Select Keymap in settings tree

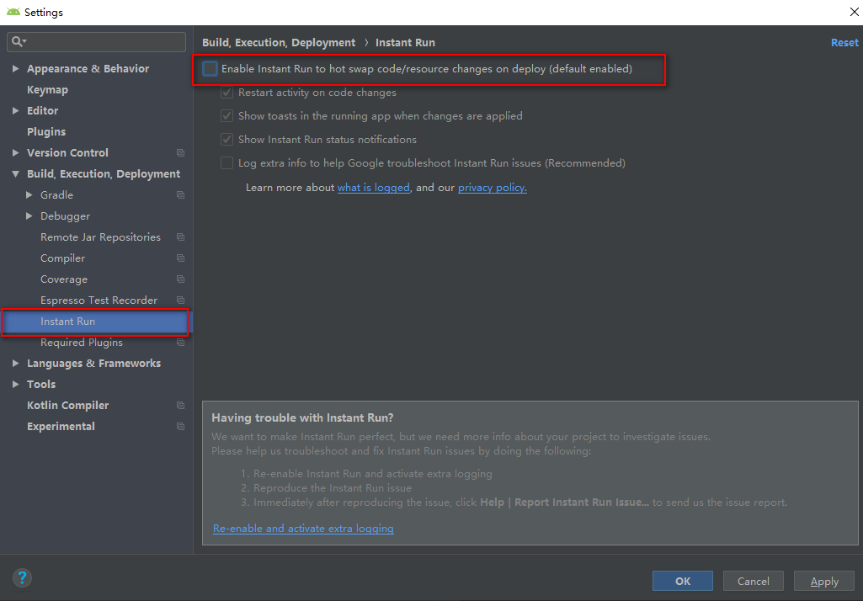pyautogui.click(x=47, y=90)
